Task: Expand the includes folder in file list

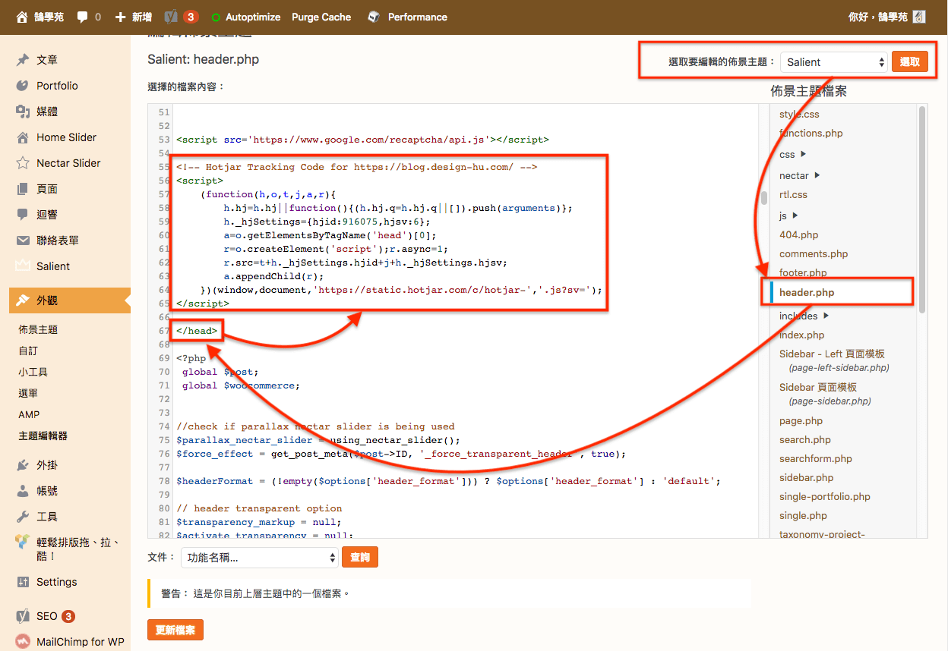Action: click(x=826, y=316)
